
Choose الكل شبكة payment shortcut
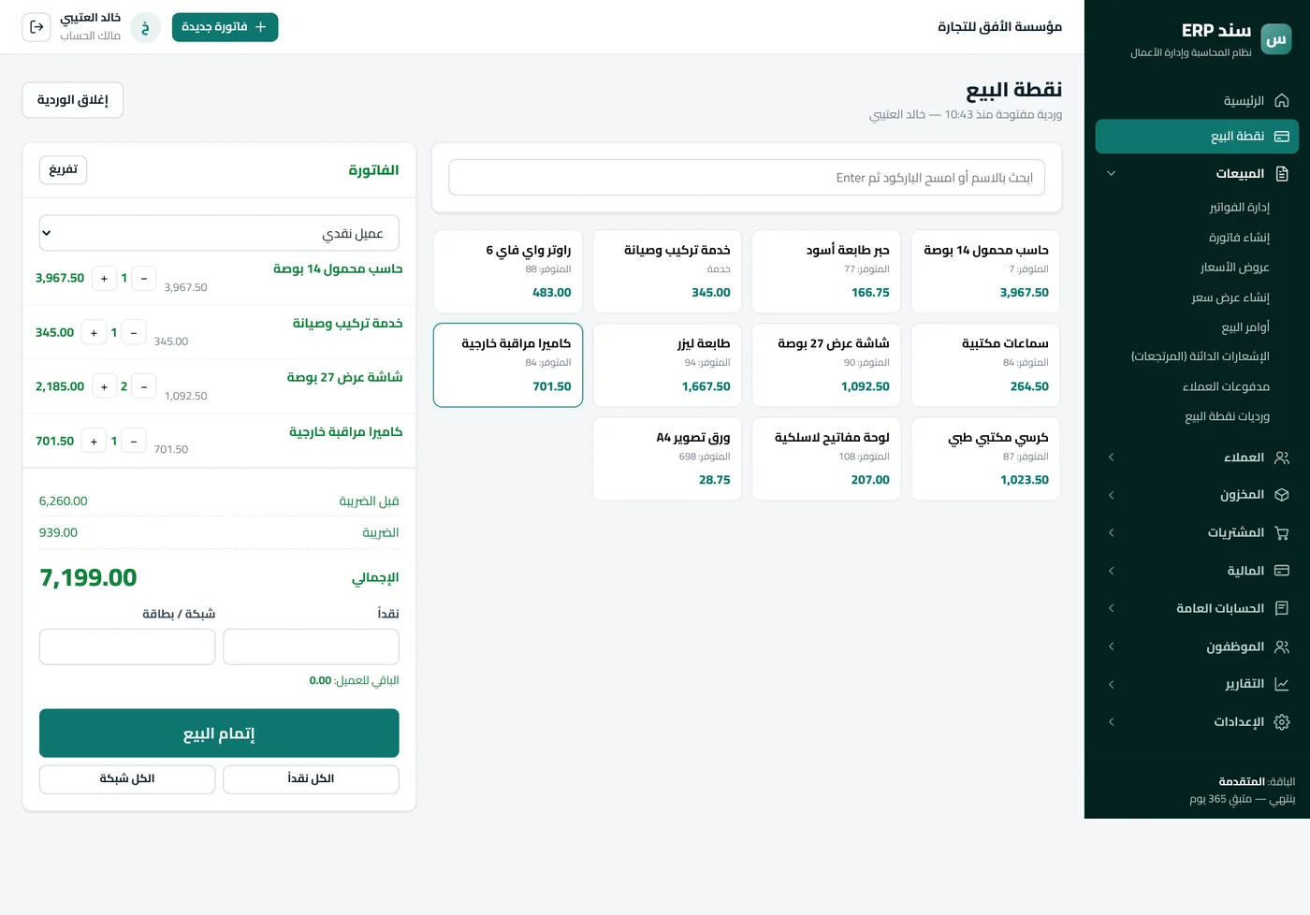(x=127, y=778)
